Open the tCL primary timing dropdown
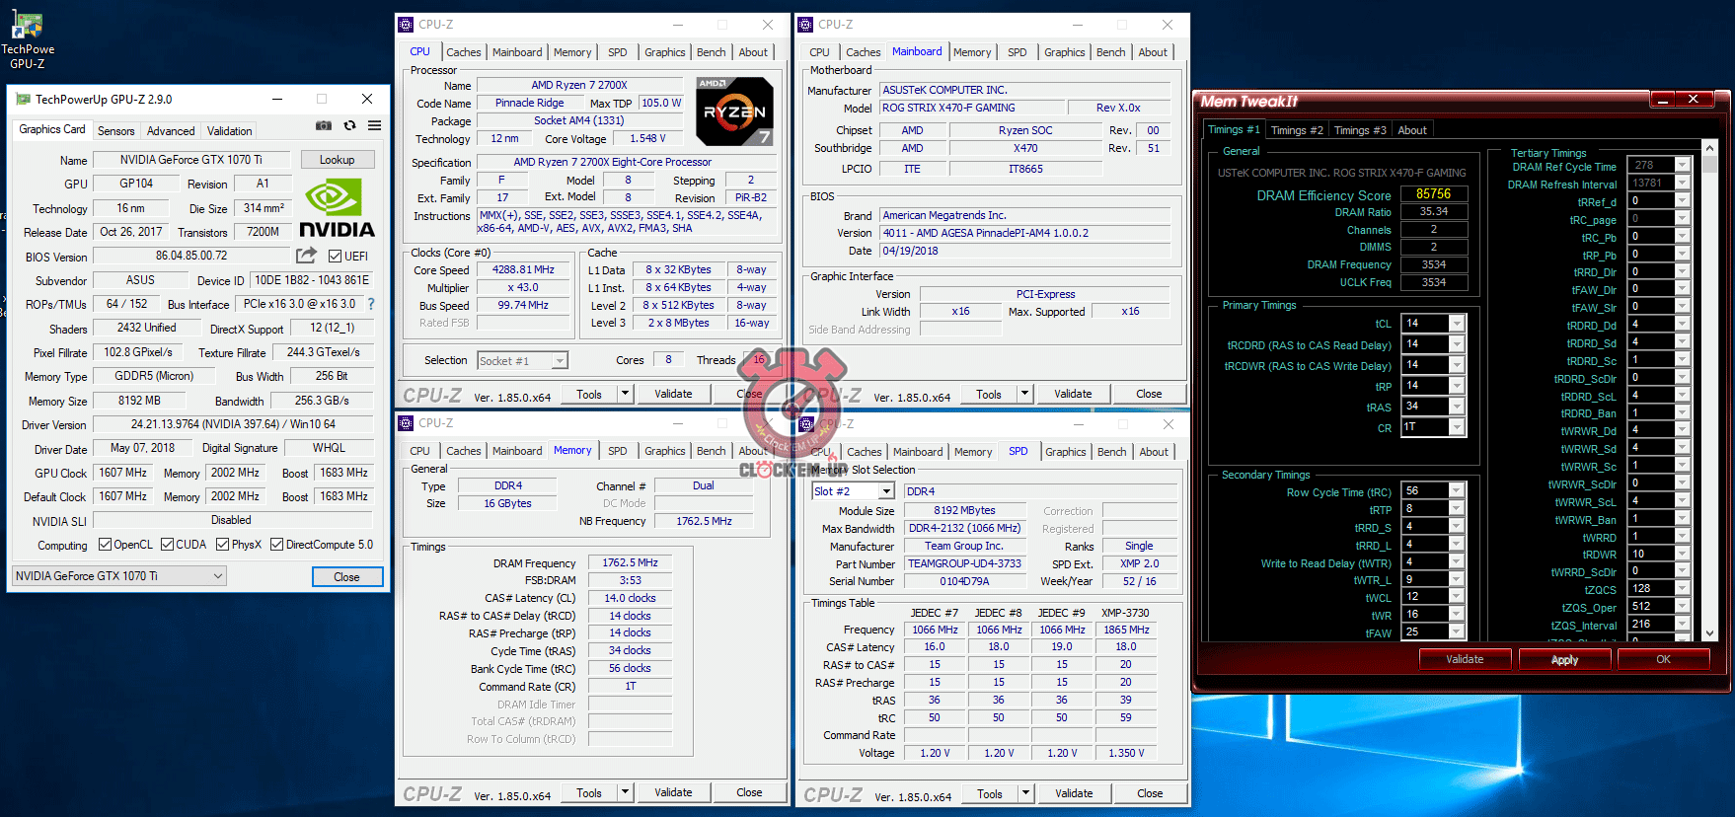Screen dimensions: 1735x817 (x=1456, y=324)
